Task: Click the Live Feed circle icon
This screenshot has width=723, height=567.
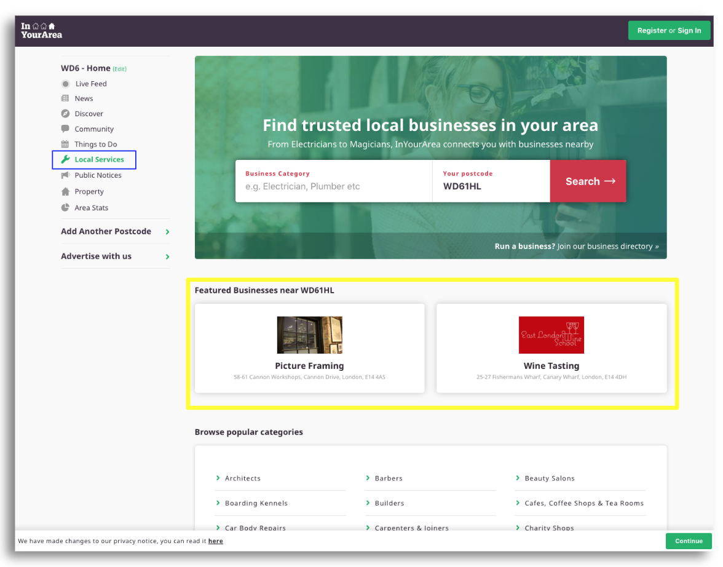Action: 65,84
